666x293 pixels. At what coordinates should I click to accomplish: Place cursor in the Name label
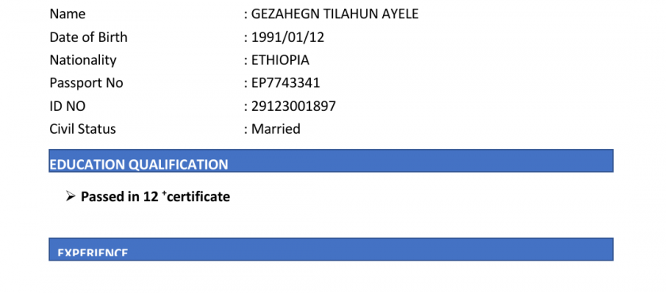[x=67, y=14]
